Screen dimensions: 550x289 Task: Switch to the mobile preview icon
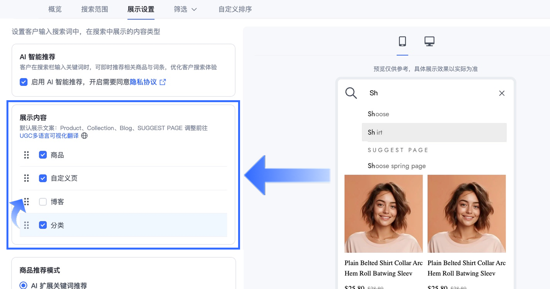click(402, 41)
